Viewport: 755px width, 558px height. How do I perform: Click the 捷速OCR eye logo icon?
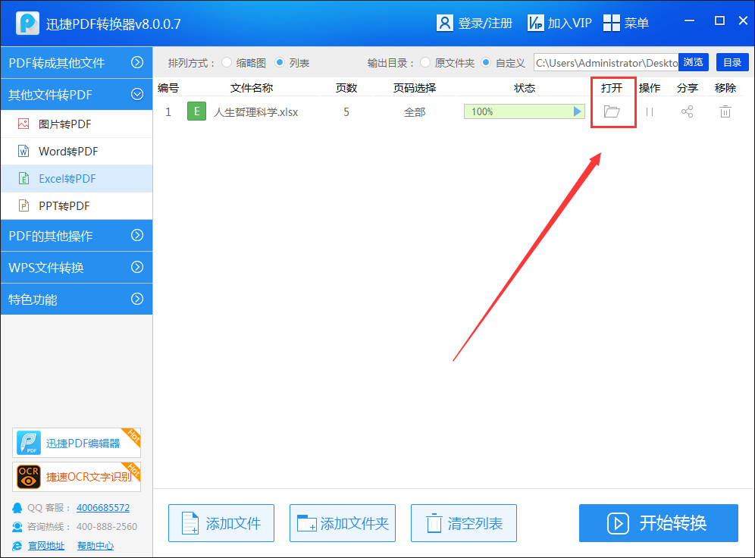click(29, 477)
